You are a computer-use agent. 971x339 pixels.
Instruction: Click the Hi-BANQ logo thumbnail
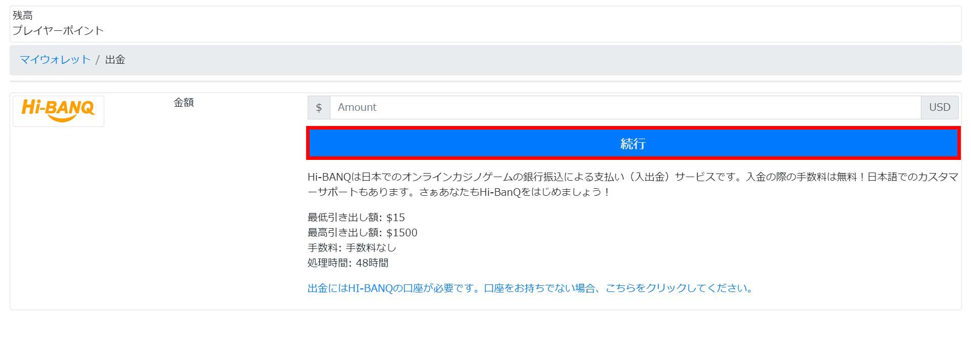coord(58,111)
